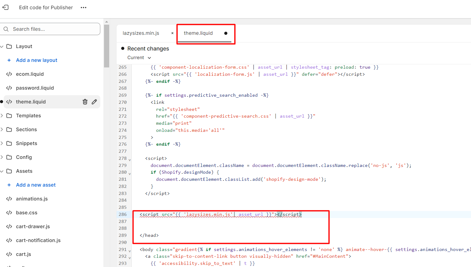471x267 pixels.
Task: Rename theme.liquid using the pencil icon
Action: point(94,102)
